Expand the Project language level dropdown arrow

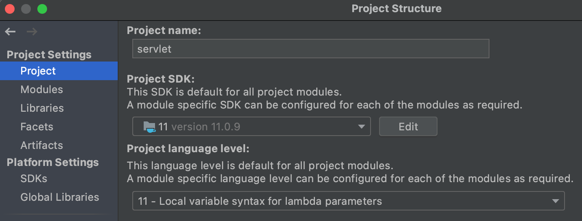coord(555,201)
